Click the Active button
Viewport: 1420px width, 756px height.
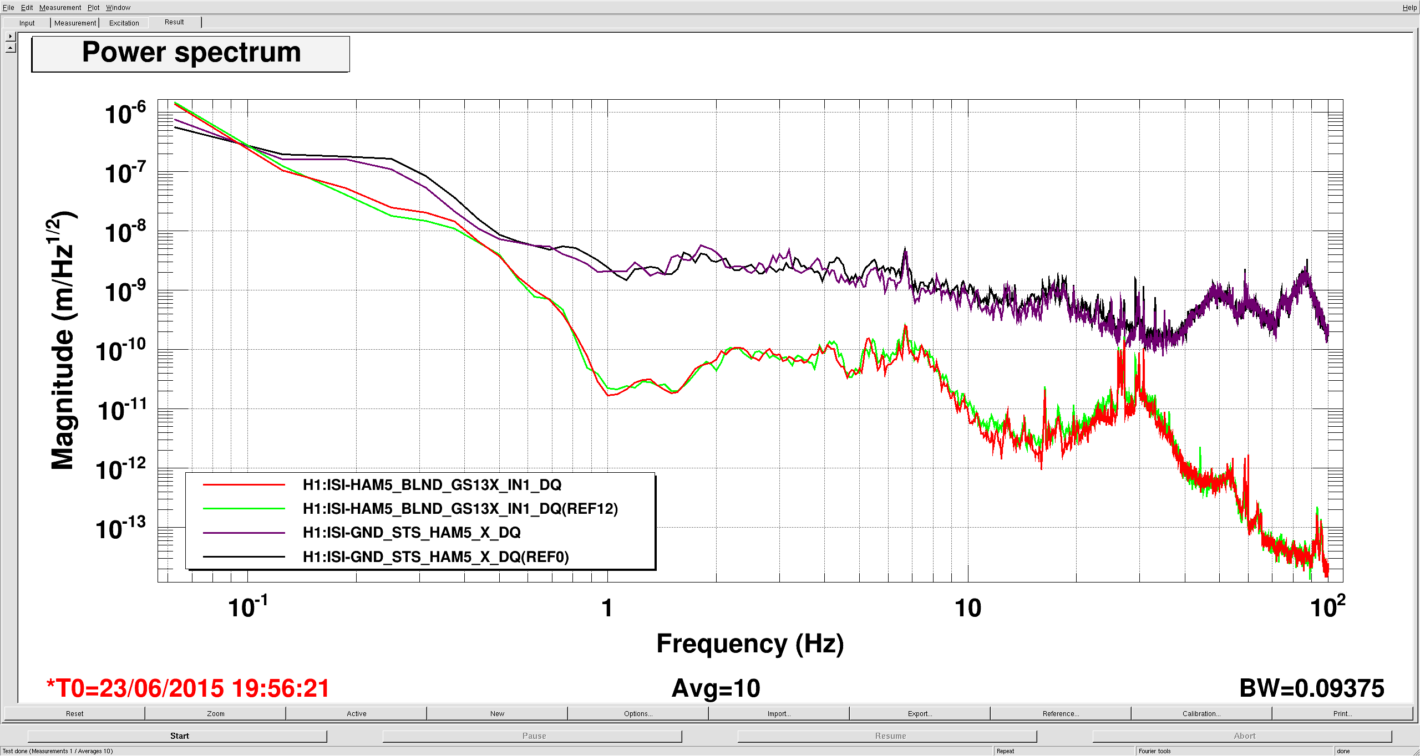(356, 713)
